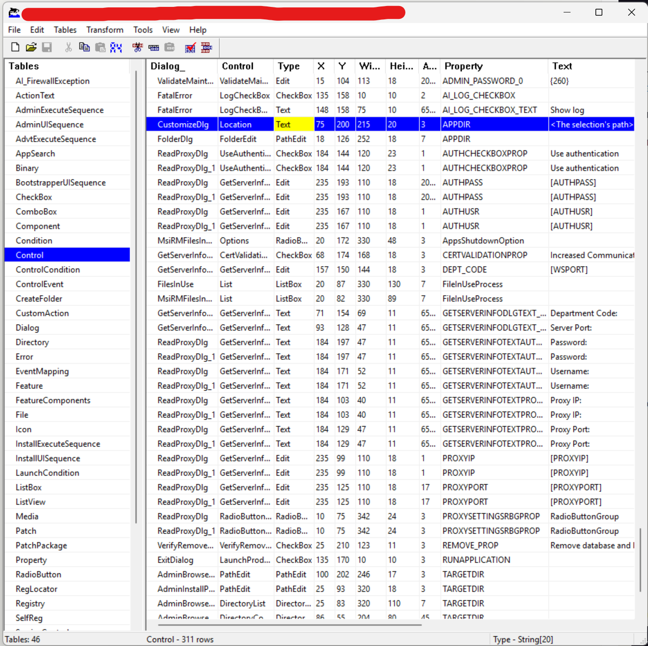Screen dimensions: 648x646
Task: Click the Copy Row toolbar icon
Action: [x=154, y=47]
